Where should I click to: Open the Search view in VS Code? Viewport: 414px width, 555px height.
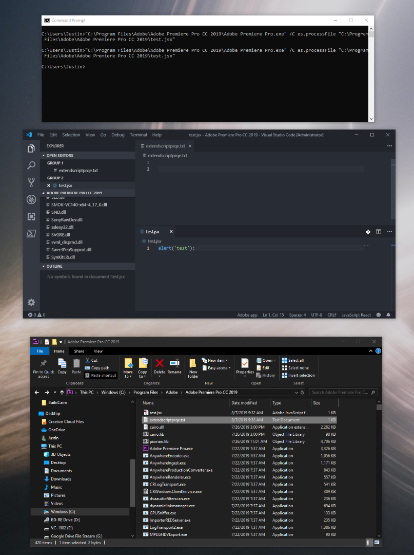tap(31, 165)
